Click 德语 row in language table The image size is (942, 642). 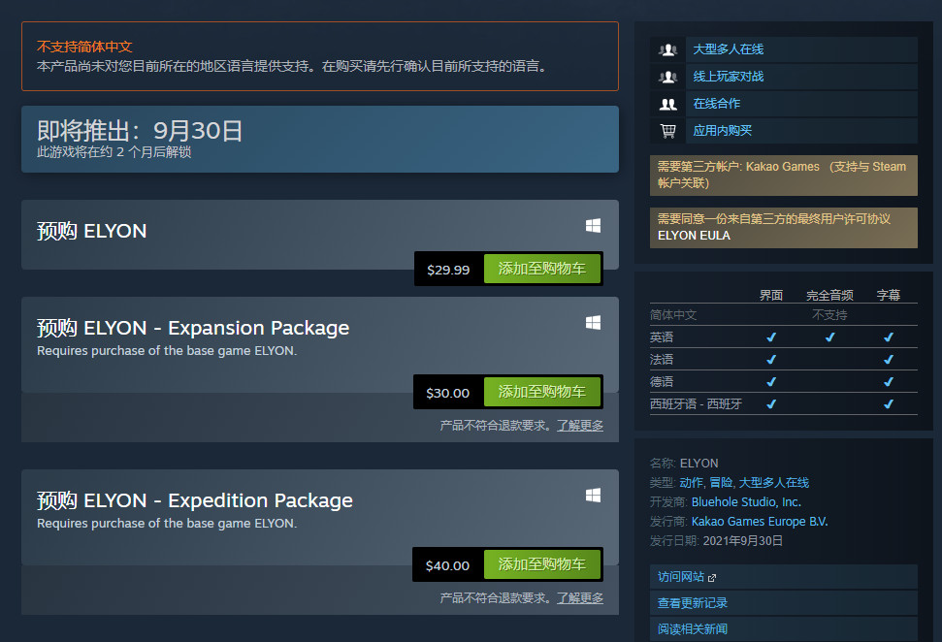(784, 381)
